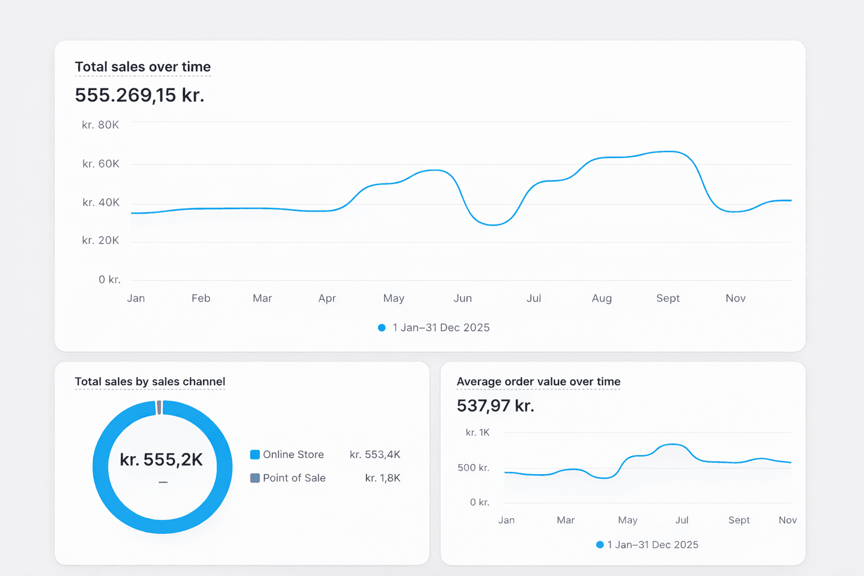This screenshot has height=576, width=864.
Task: Click the gray Point of Sale legend square
Action: pyautogui.click(x=254, y=478)
